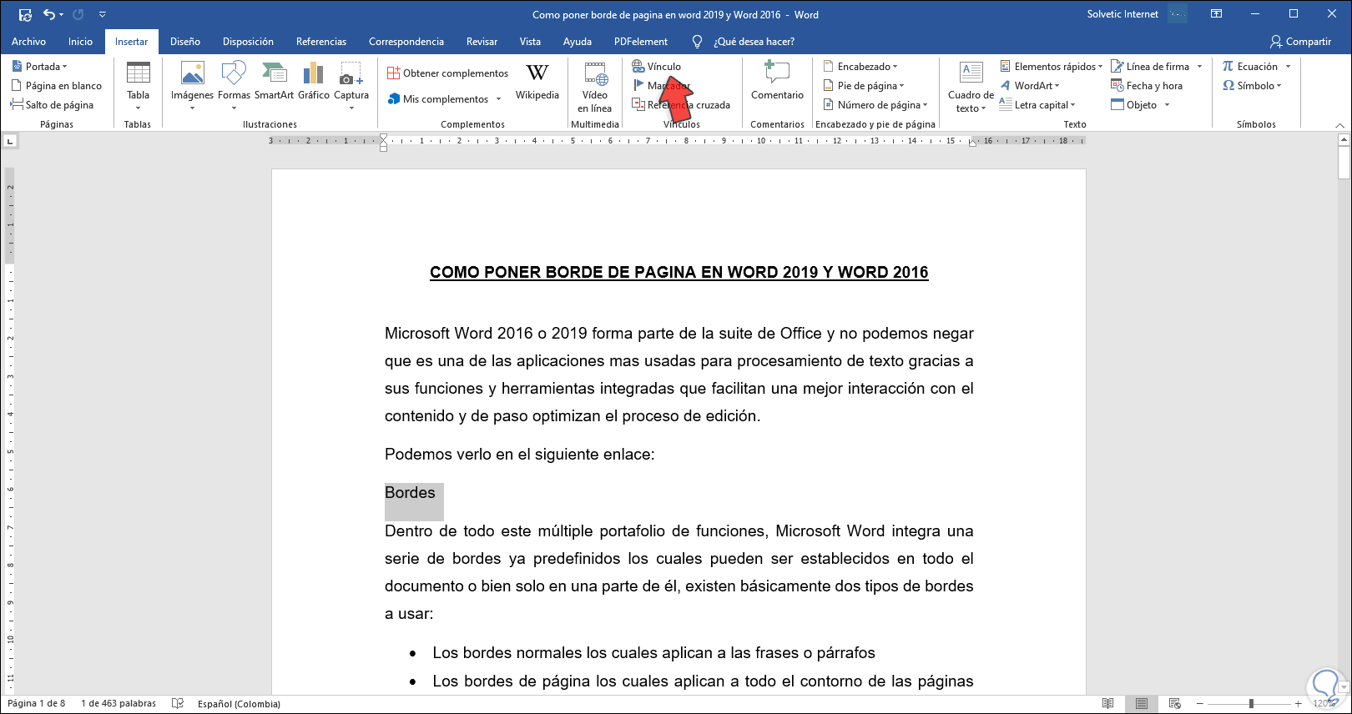Switch to the Vista tab

coord(530,42)
